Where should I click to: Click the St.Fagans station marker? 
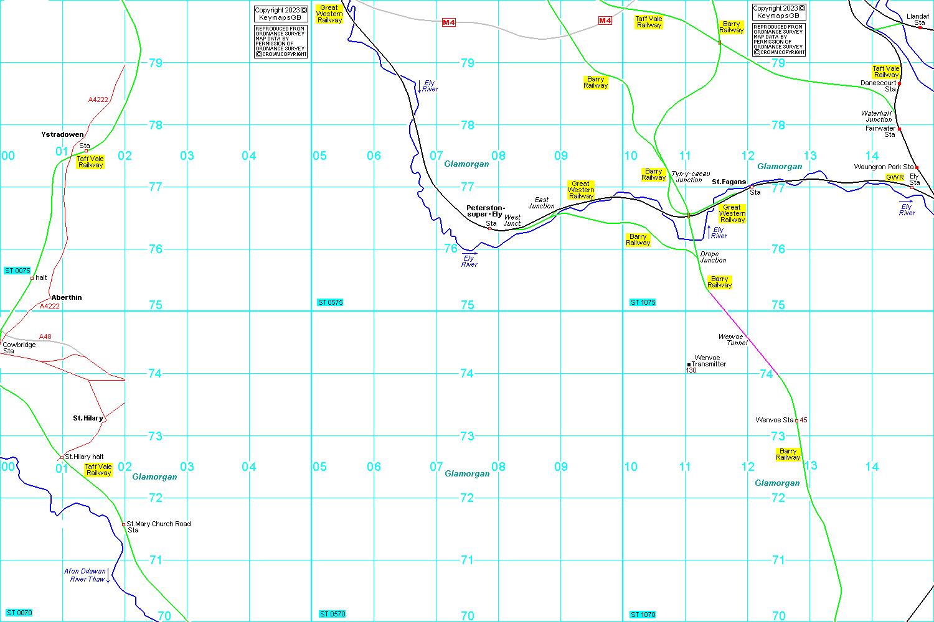pyautogui.click(x=752, y=187)
